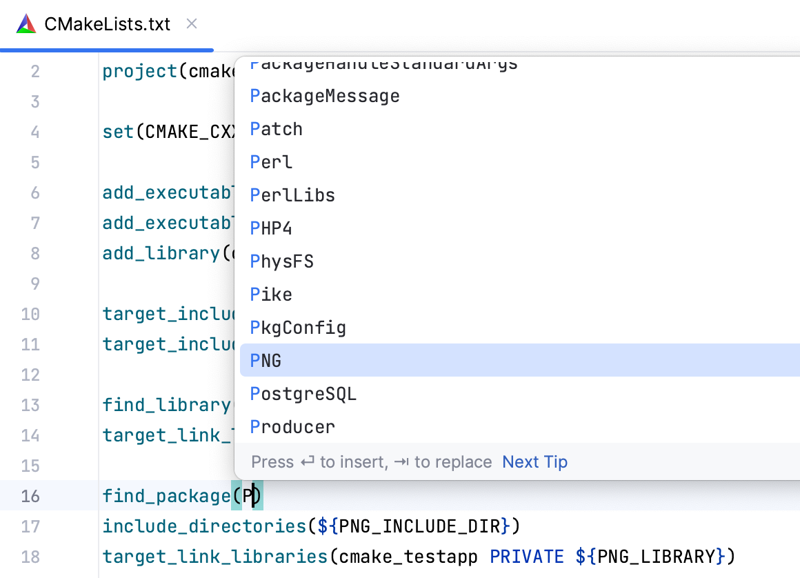The width and height of the screenshot is (800, 578).
Task: Switch to the CMakeLists.txt tab
Action: 107,23
